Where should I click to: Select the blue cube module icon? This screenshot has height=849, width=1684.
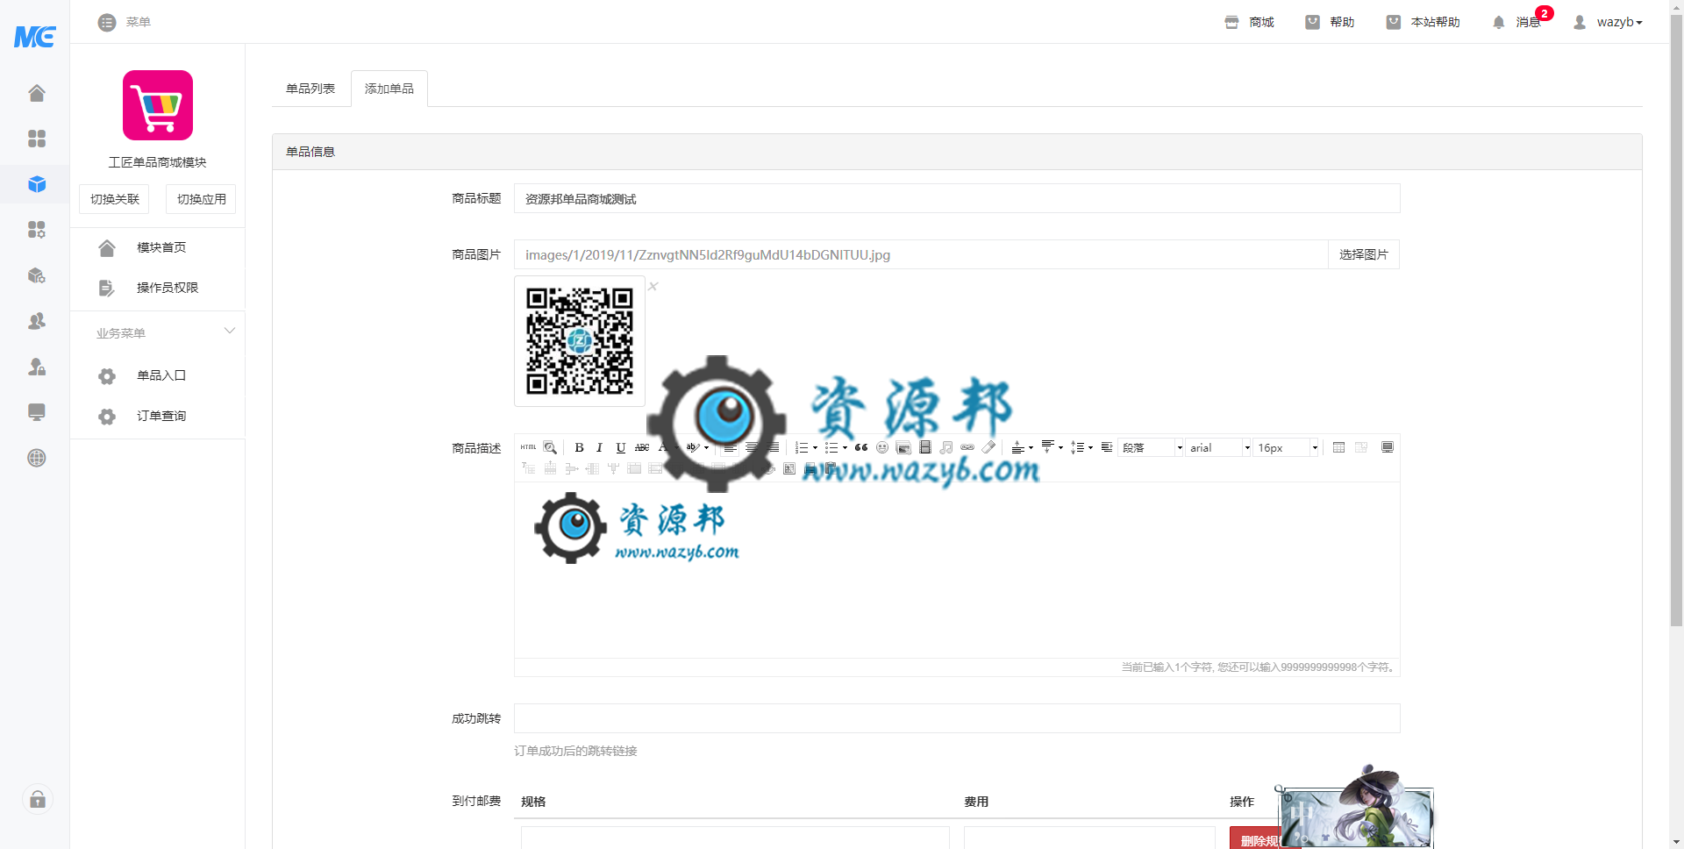[x=36, y=184]
